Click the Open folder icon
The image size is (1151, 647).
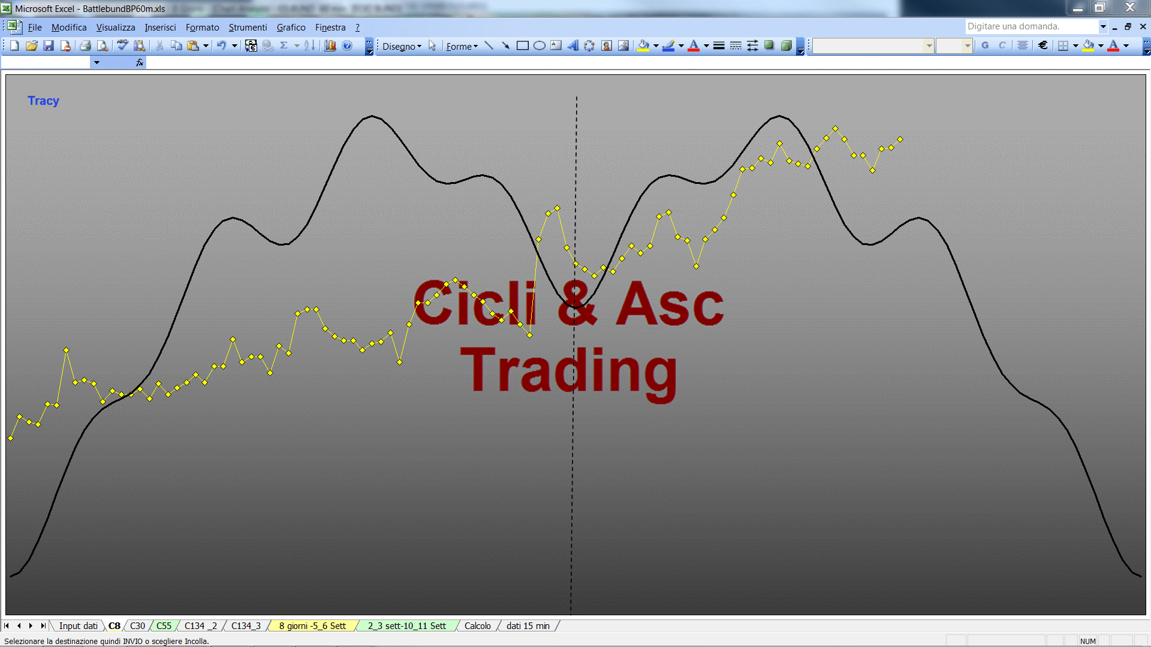point(32,46)
